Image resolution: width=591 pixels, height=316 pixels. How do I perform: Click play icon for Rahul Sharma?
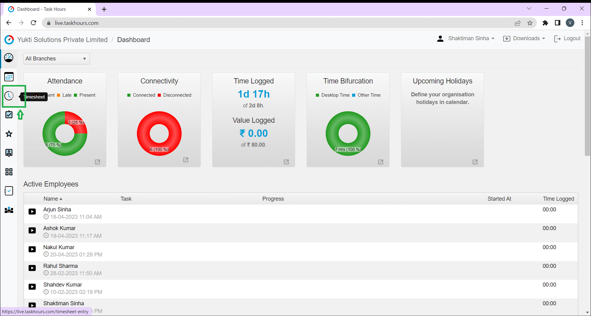32,268
